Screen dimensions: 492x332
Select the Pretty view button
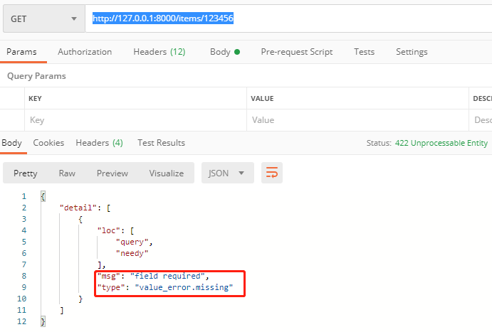pyautogui.click(x=26, y=173)
